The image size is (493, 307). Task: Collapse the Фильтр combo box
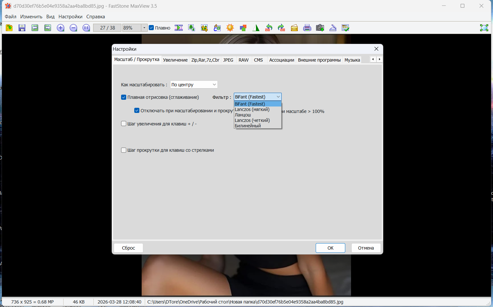coord(258,97)
